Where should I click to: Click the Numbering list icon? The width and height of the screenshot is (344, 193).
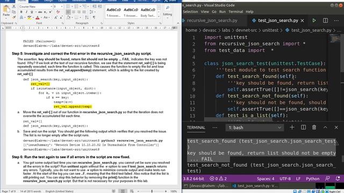click(76, 6)
